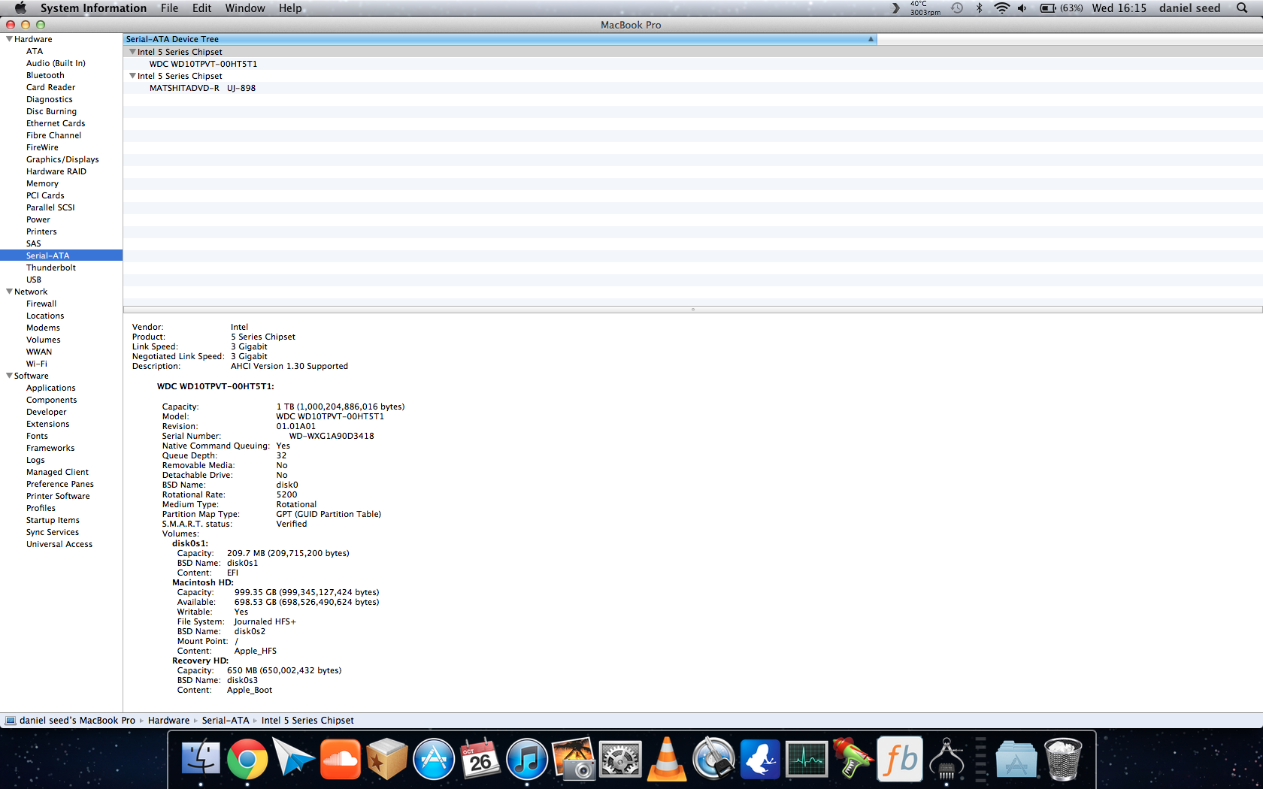Click Intel 5 Series Chipset in path bar

click(x=307, y=720)
